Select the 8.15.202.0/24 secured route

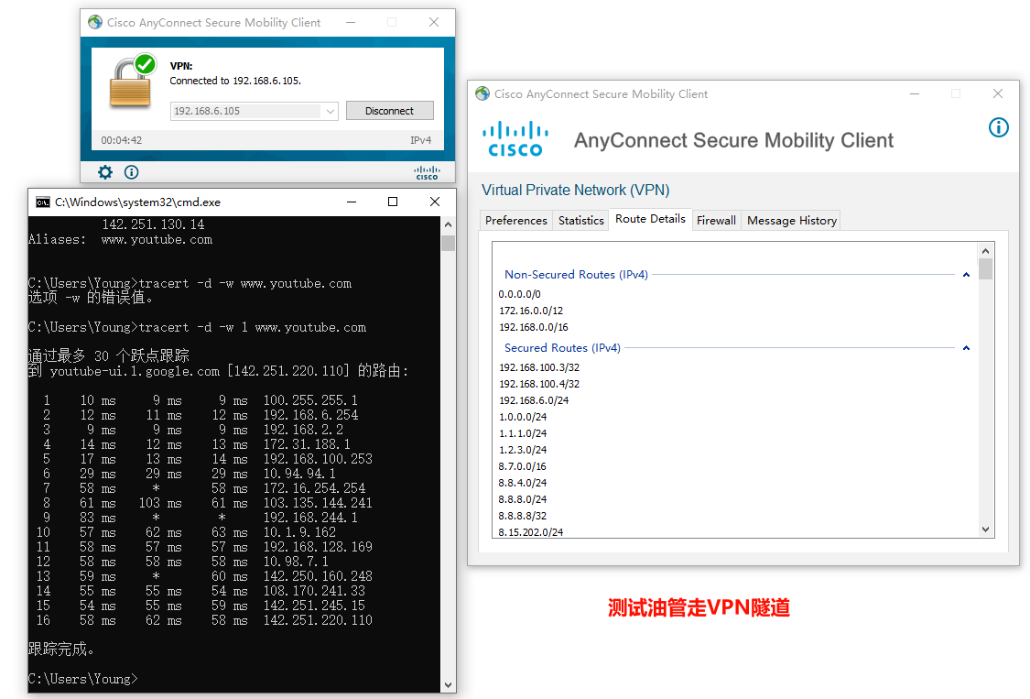click(x=531, y=531)
